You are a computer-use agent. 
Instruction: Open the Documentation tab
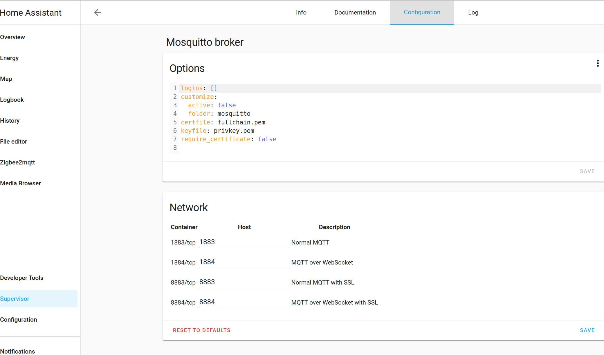click(x=355, y=12)
